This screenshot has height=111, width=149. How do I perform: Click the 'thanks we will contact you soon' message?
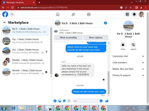[89, 92]
